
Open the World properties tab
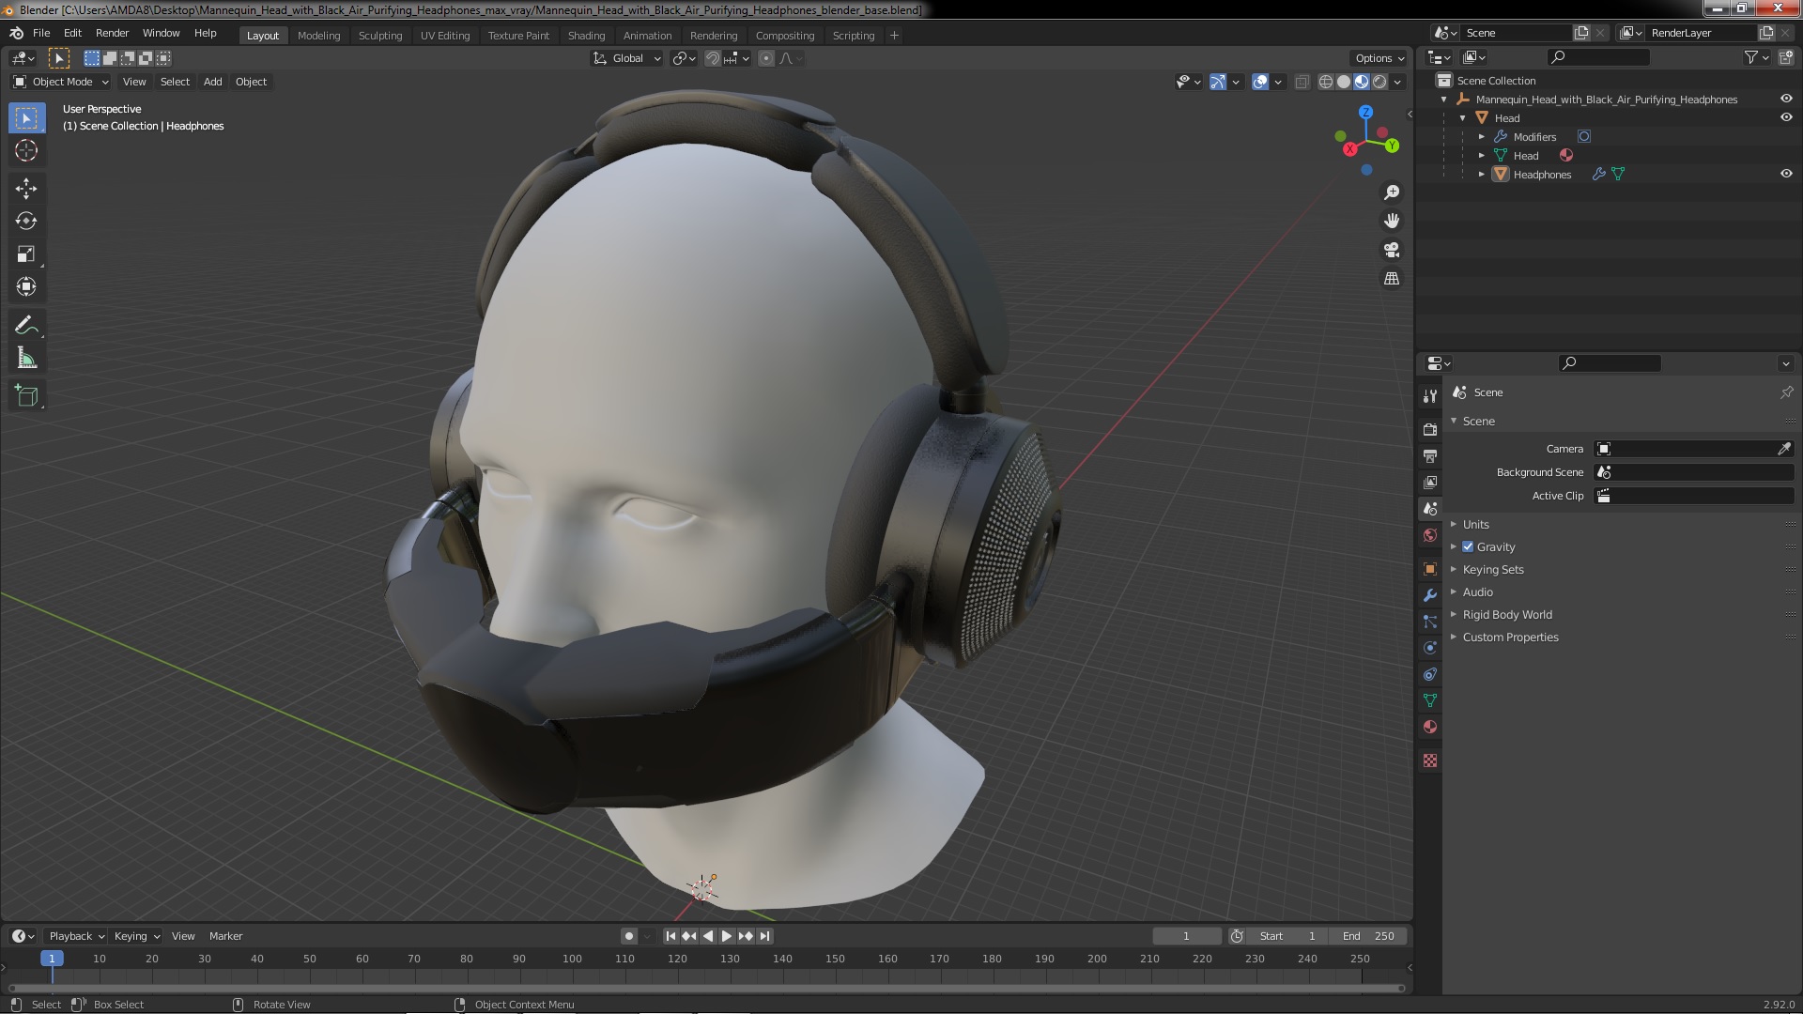[1430, 535]
